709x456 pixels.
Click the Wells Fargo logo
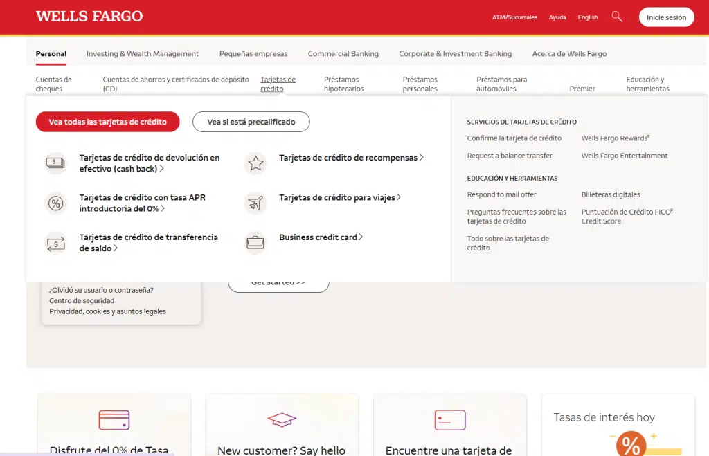(x=89, y=17)
